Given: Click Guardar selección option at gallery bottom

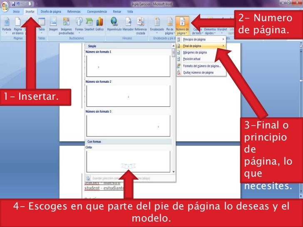Looking at the screenshot, I should (x=130, y=178).
